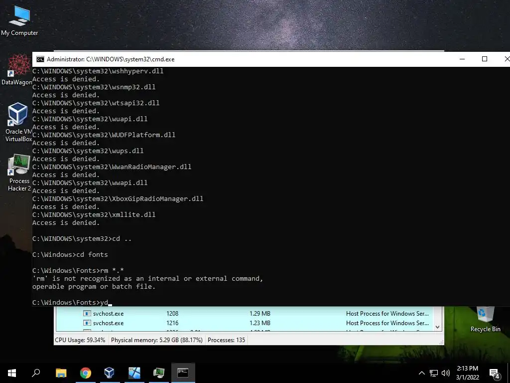Click the svchost.exe icon for PID 1216

click(87, 323)
